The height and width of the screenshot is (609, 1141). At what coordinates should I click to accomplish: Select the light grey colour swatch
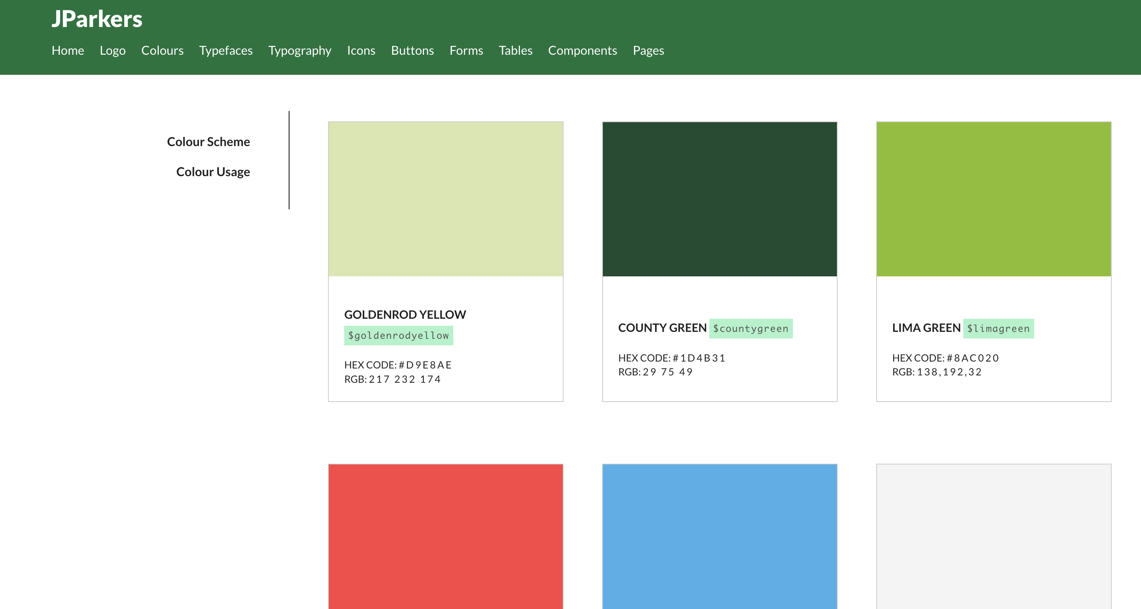(994, 537)
